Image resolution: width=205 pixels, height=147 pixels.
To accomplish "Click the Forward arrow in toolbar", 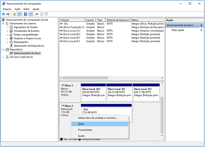I will click(8, 14).
